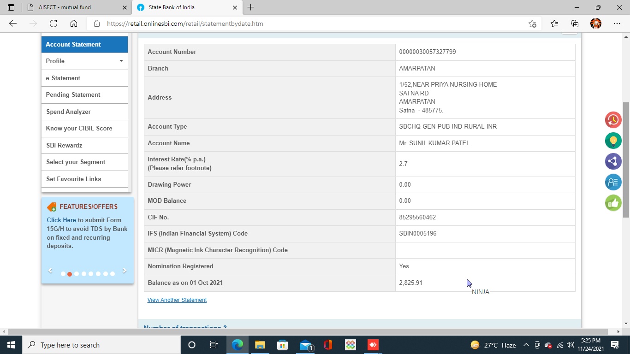Open notification center icon
This screenshot has width=630, height=354.
pyautogui.click(x=615, y=345)
